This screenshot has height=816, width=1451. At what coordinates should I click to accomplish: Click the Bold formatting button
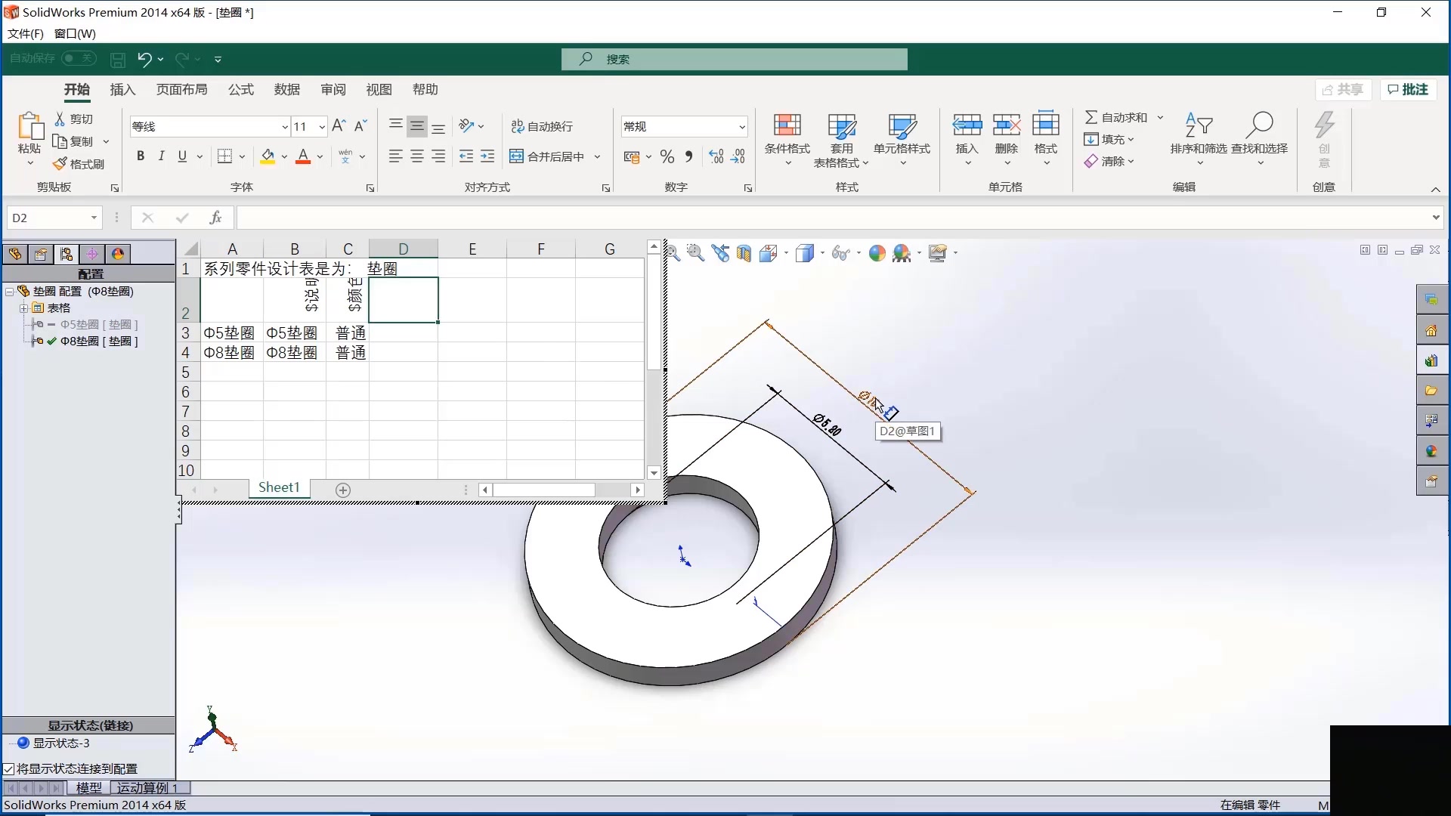140,156
